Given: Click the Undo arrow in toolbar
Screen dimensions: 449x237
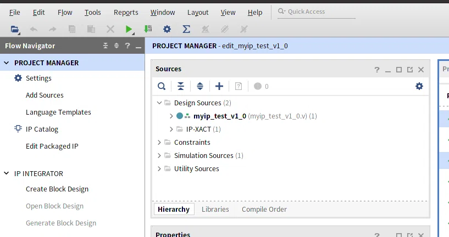Looking at the screenshot, I should point(34,29).
